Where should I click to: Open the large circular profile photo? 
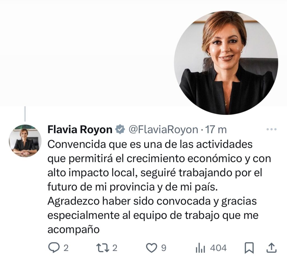226,63
